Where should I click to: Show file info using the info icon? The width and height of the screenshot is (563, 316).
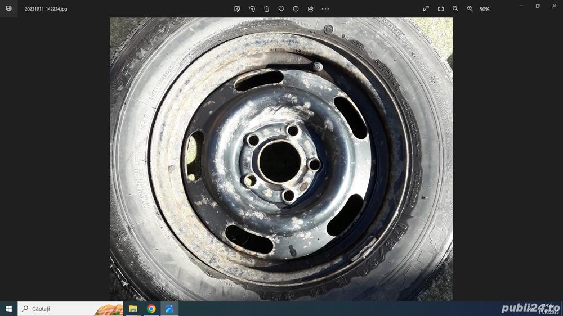(296, 9)
